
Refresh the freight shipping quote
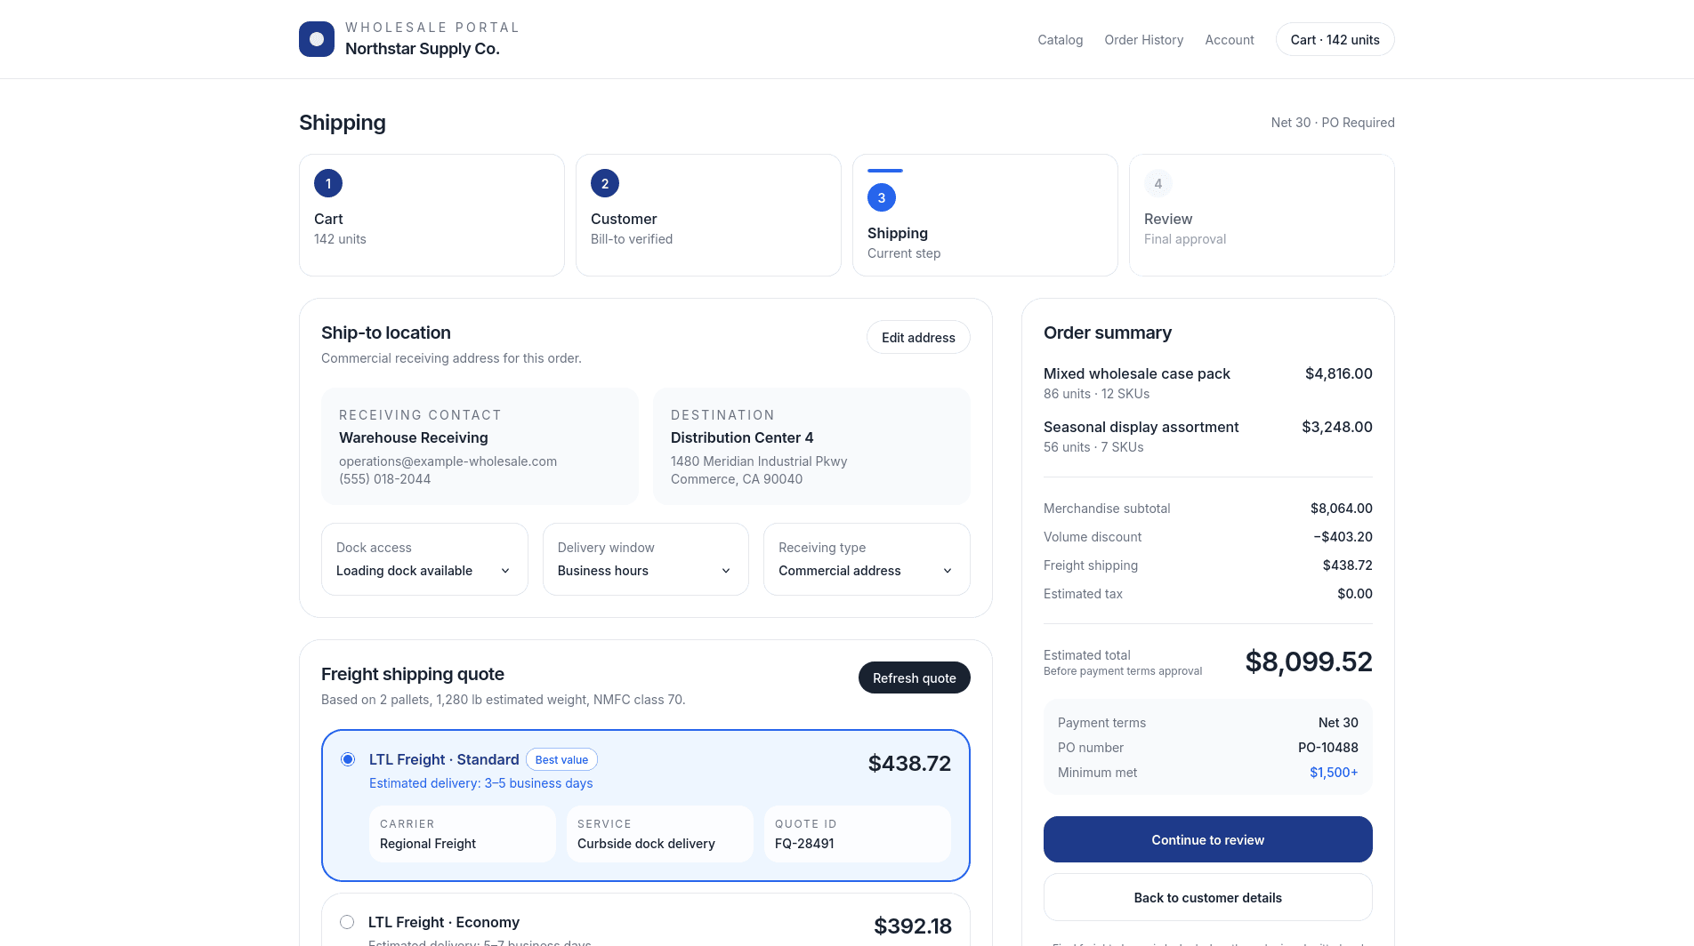914,678
